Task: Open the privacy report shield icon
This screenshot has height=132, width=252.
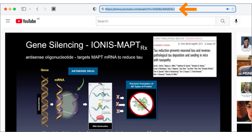Action: pos(94,9)
